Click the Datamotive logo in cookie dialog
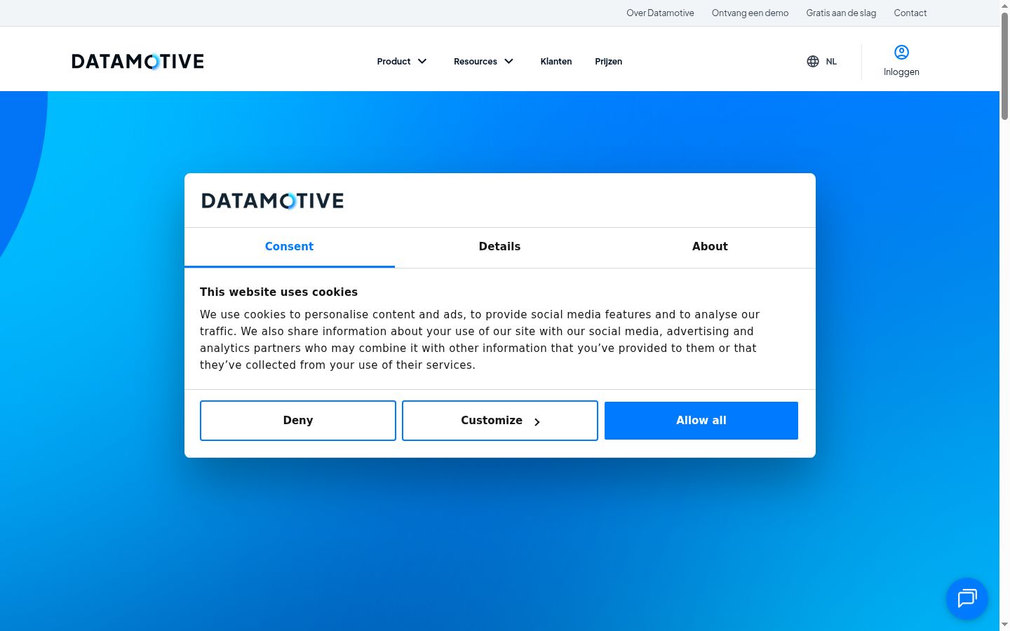This screenshot has width=1010, height=631. coord(273,201)
